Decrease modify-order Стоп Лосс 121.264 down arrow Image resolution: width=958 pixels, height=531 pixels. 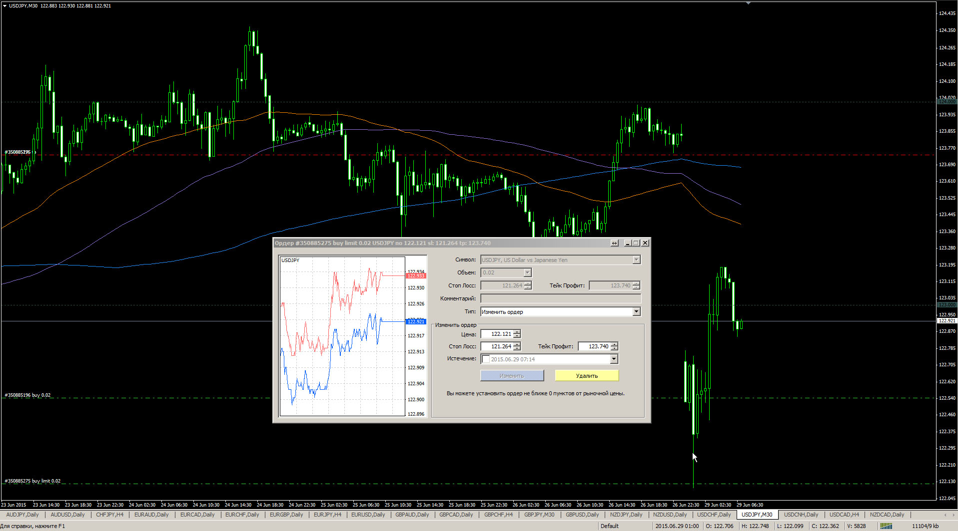tap(517, 348)
